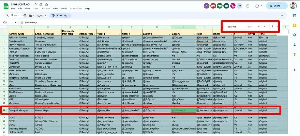Open the Calendar side panel icon
The height and width of the screenshot is (136, 300).
pyautogui.click(x=295, y=16)
